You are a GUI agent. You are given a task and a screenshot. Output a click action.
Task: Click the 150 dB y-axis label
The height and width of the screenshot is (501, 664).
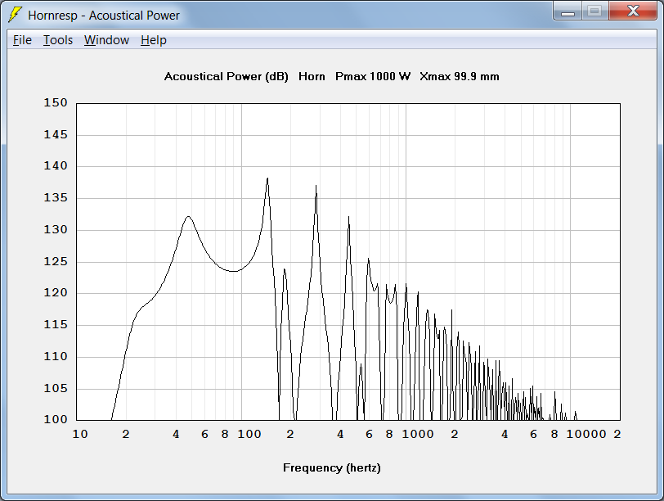pos(56,102)
